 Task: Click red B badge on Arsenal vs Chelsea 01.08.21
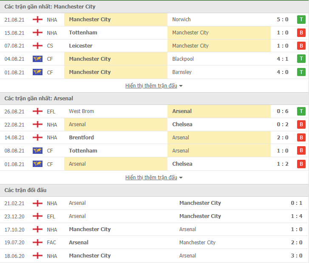pyautogui.click(x=301, y=164)
